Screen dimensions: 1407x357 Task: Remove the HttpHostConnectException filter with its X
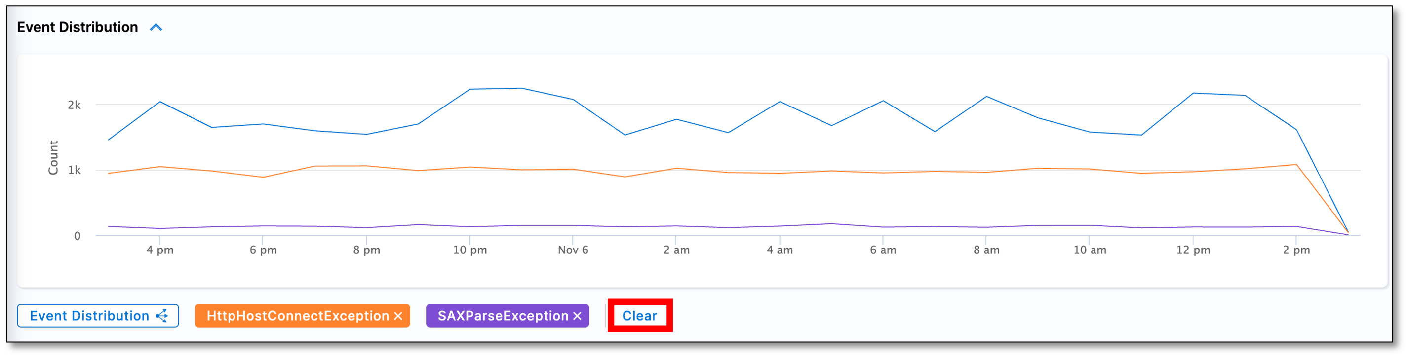(x=398, y=316)
